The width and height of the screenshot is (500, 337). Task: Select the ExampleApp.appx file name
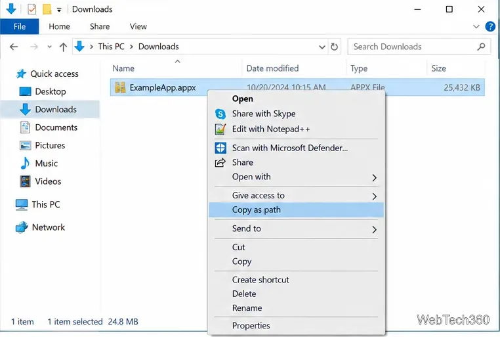163,87
